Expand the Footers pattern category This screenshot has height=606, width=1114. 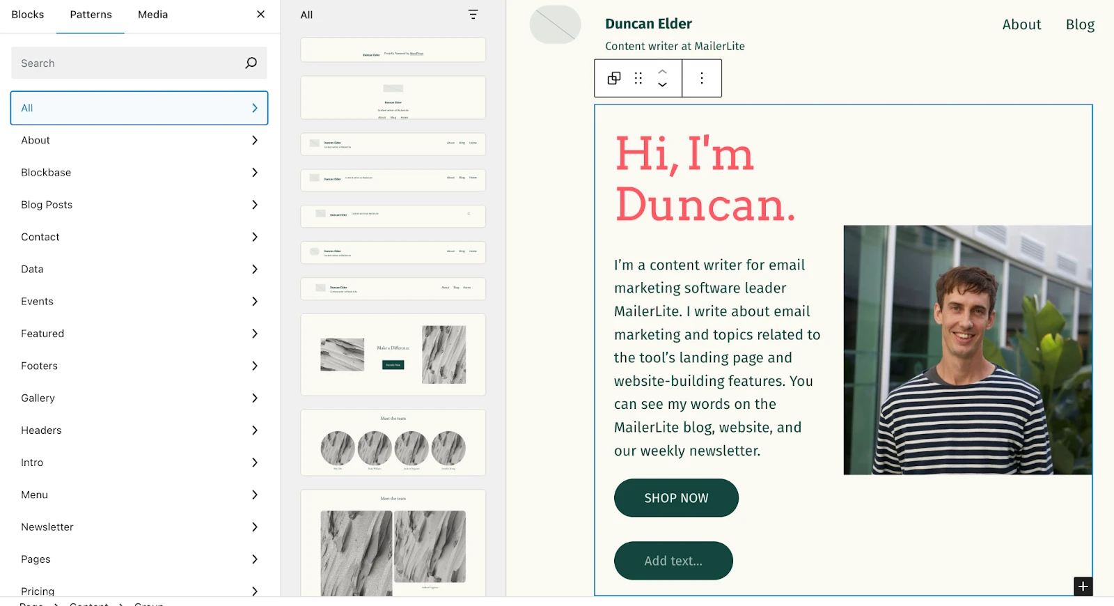139,366
